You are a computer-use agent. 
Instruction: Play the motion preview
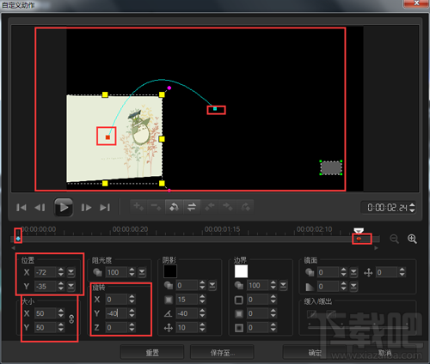tap(64, 207)
